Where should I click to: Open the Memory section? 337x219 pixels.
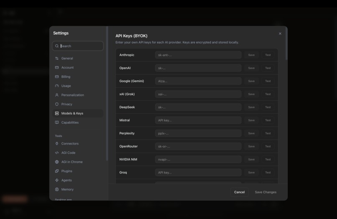(x=78, y=189)
